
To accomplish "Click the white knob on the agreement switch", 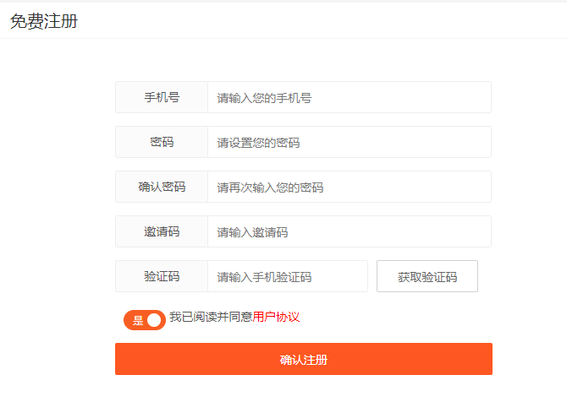I will pyautogui.click(x=154, y=320).
